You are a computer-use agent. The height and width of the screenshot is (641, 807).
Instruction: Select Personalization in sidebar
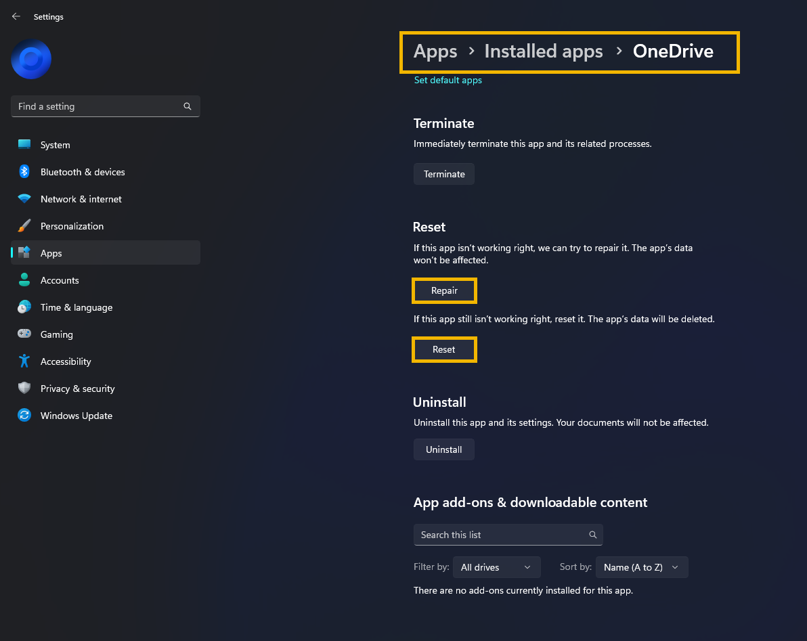coord(106,226)
